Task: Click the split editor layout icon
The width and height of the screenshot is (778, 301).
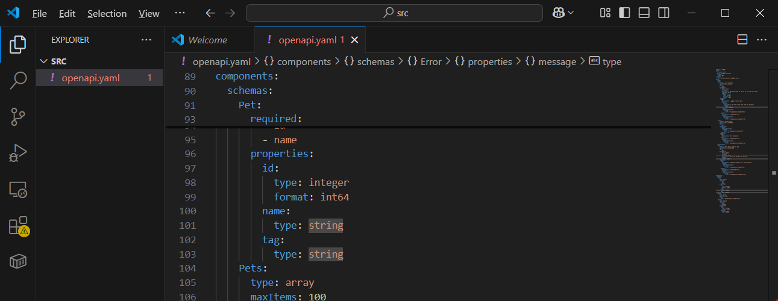Action: [742, 40]
